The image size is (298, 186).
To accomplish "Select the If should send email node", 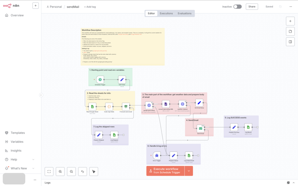I will click(x=126, y=107).
